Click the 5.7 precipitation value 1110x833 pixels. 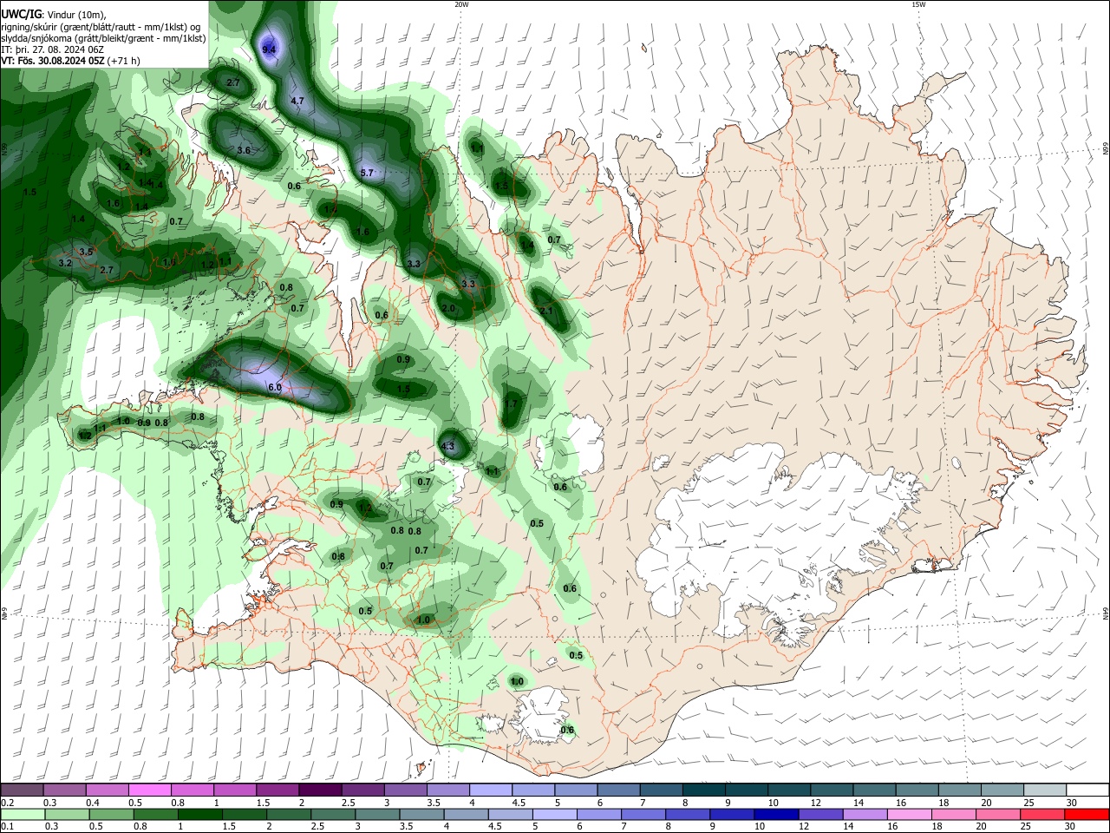point(367,173)
